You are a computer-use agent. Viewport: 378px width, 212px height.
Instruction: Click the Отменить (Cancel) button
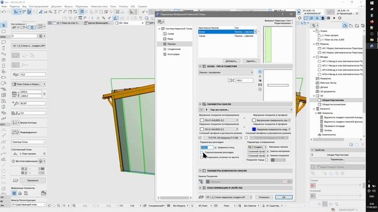pyautogui.click(x=264, y=197)
